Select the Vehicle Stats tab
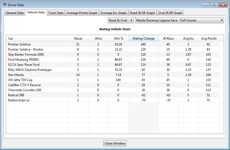 tap(36, 12)
